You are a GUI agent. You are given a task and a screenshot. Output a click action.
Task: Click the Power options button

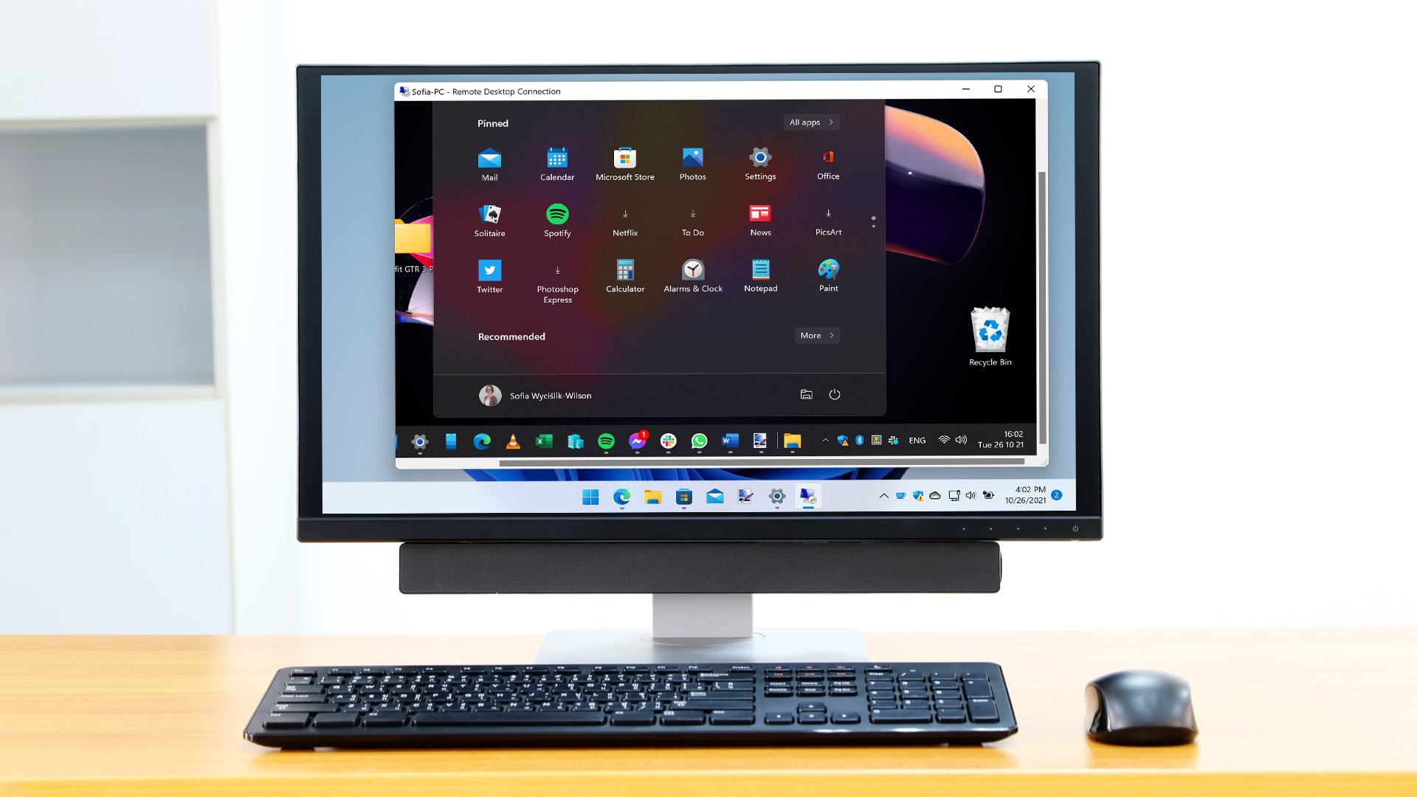(x=835, y=394)
